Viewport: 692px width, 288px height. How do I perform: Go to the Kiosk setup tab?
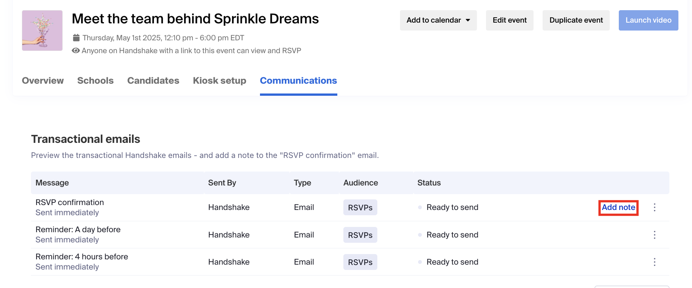click(x=220, y=81)
